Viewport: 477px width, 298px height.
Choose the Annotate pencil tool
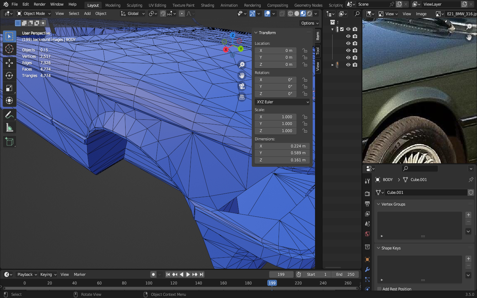coord(9,115)
